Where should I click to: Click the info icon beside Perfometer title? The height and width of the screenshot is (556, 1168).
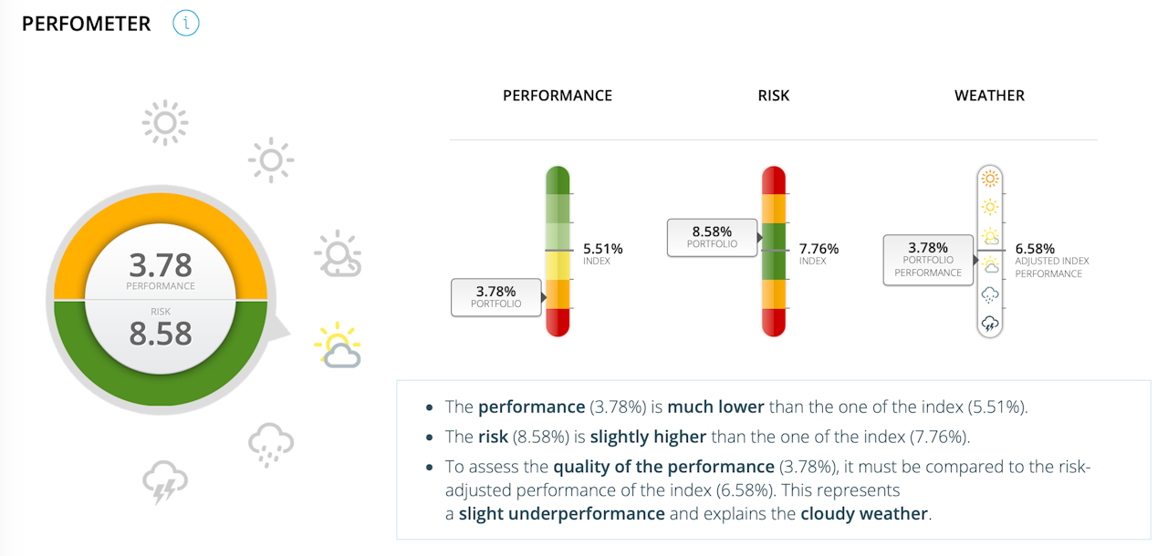(186, 24)
